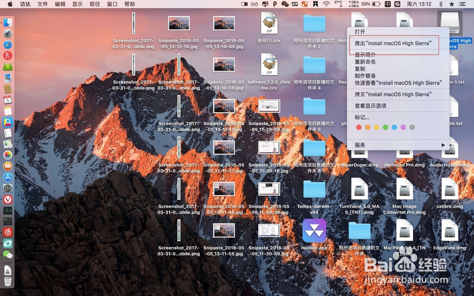This screenshot has width=474, height=296.
Task: Open Finder from the dock
Action: click(x=8, y=22)
